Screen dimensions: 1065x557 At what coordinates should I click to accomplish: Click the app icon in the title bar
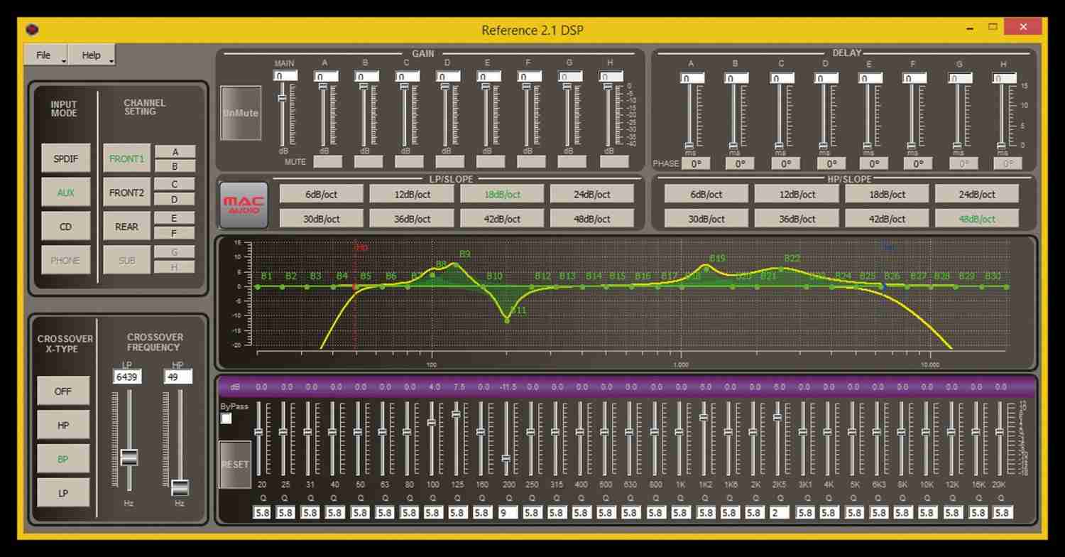[x=33, y=30]
